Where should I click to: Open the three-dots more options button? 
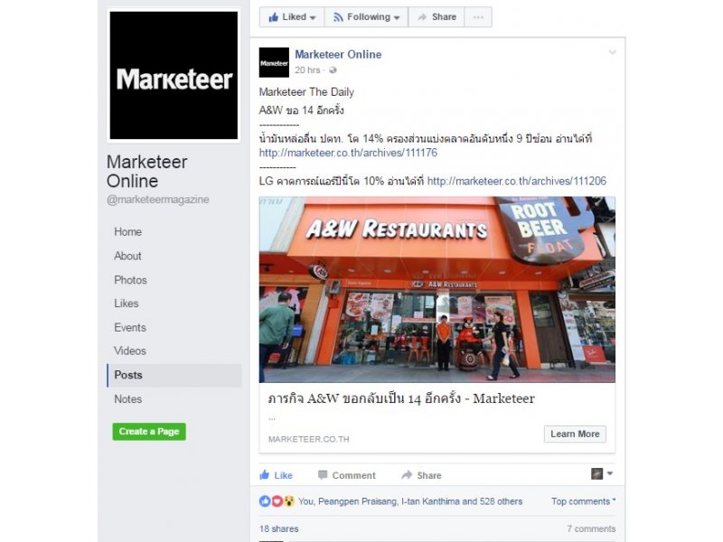478,17
